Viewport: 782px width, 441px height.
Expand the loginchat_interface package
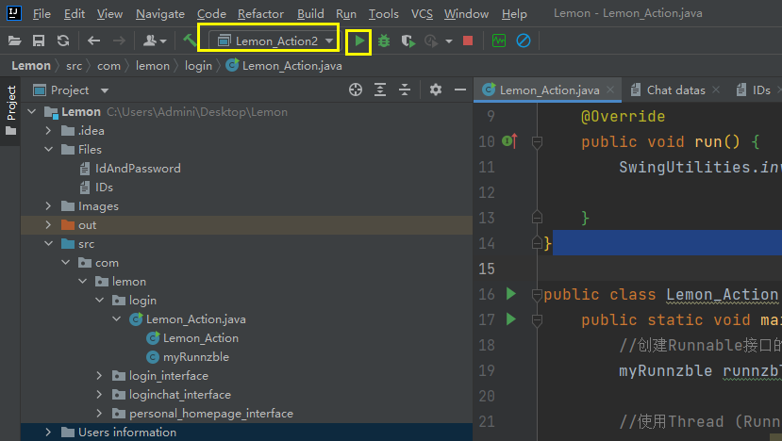[x=99, y=394]
